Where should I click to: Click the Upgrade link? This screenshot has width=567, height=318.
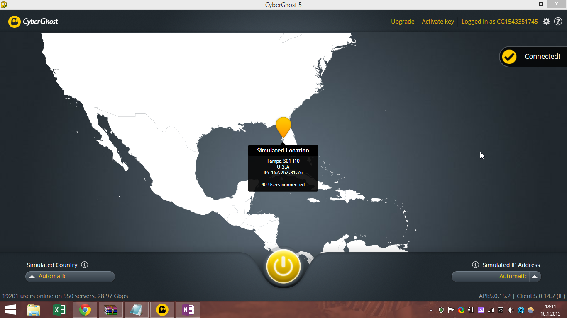(x=403, y=22)
